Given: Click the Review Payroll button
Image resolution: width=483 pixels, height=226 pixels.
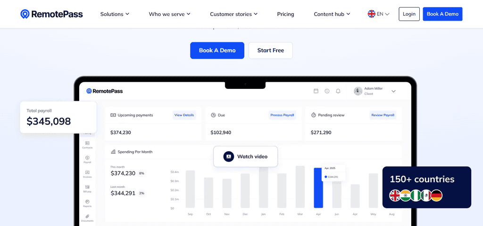Looking at the screenshot, I should [383, 115].
